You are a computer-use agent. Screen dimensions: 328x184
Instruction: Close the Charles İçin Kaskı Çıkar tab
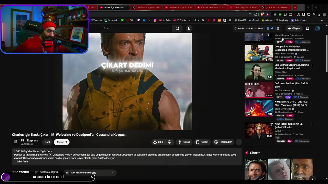(127, 7)
